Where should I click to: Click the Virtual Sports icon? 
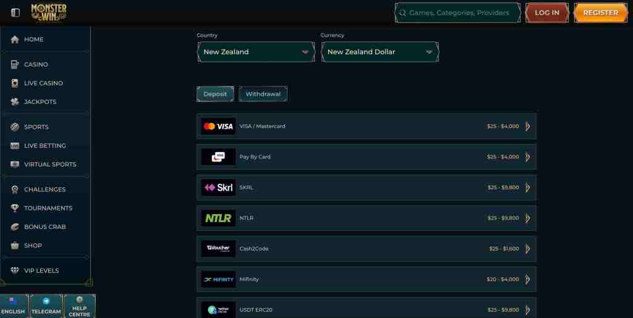tap(15, 164)
